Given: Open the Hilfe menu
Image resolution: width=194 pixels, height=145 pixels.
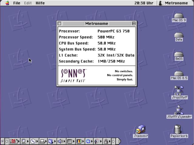Looking at the screenshot, I should pos(40,3).
